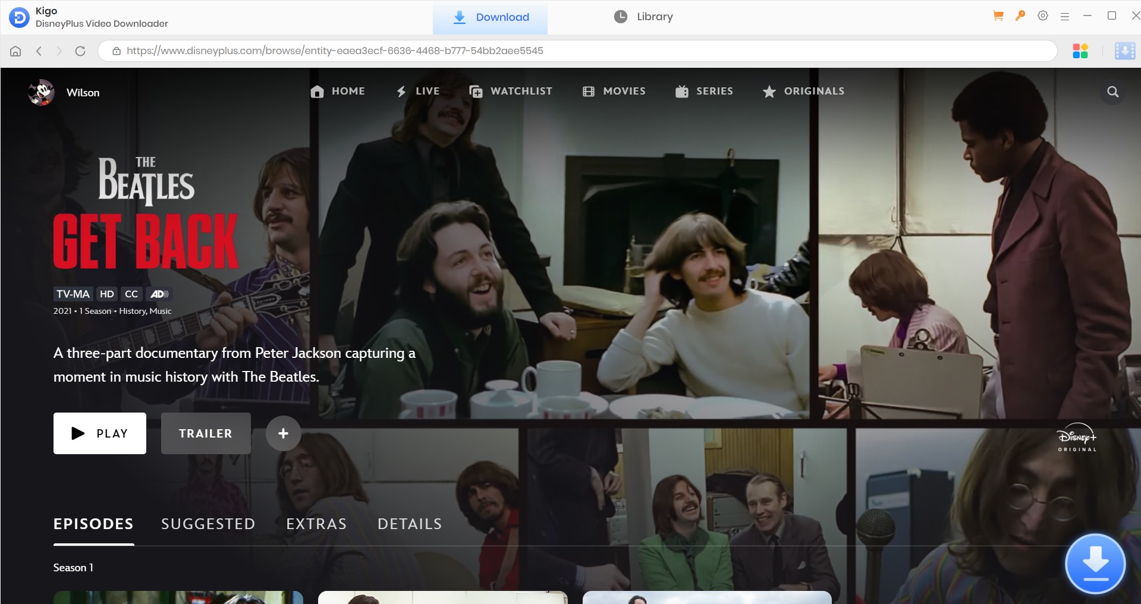Click the colorful apps grid icon
Image resolution: width=1141 pixels, height=604 pixels.
pos(1080,51)
